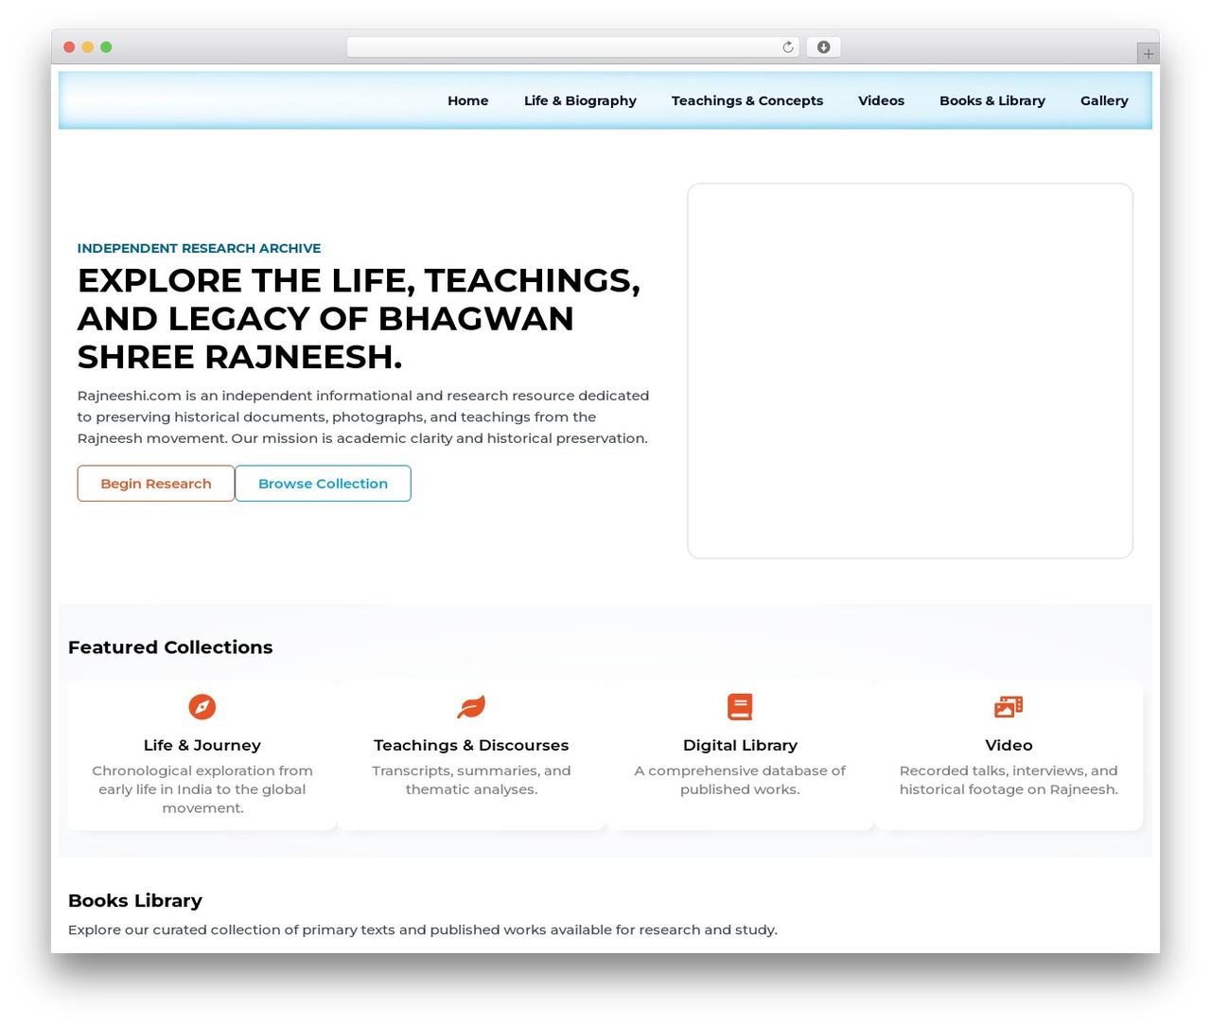1211x1026 pixels.
Task: Click the leaf icon above Teachings & Discourses
Action: (471, 707)
